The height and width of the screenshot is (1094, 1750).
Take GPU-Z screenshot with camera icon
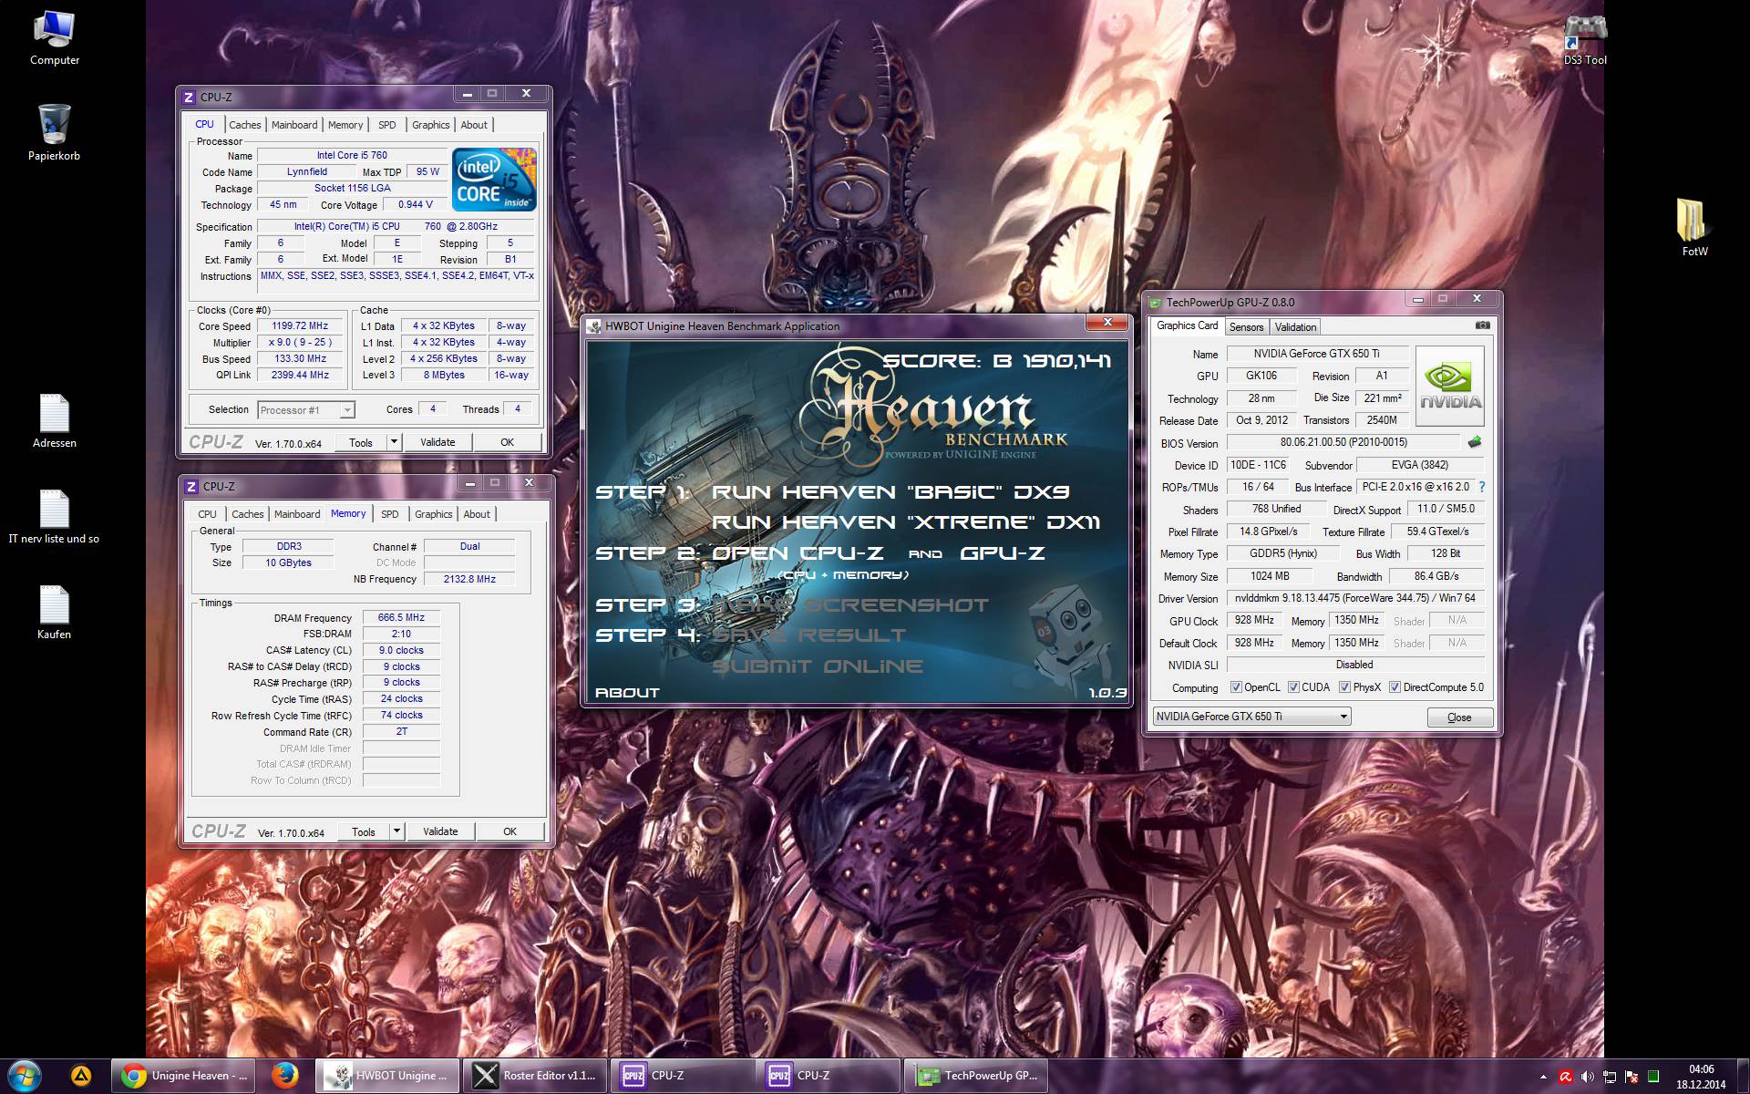[1483, 325]
